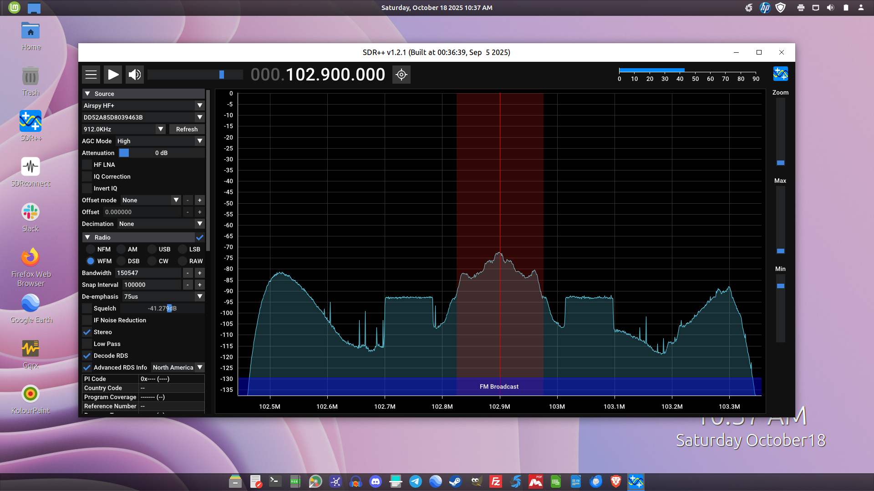Select the NFM demodulation mode

pos(91,249)
